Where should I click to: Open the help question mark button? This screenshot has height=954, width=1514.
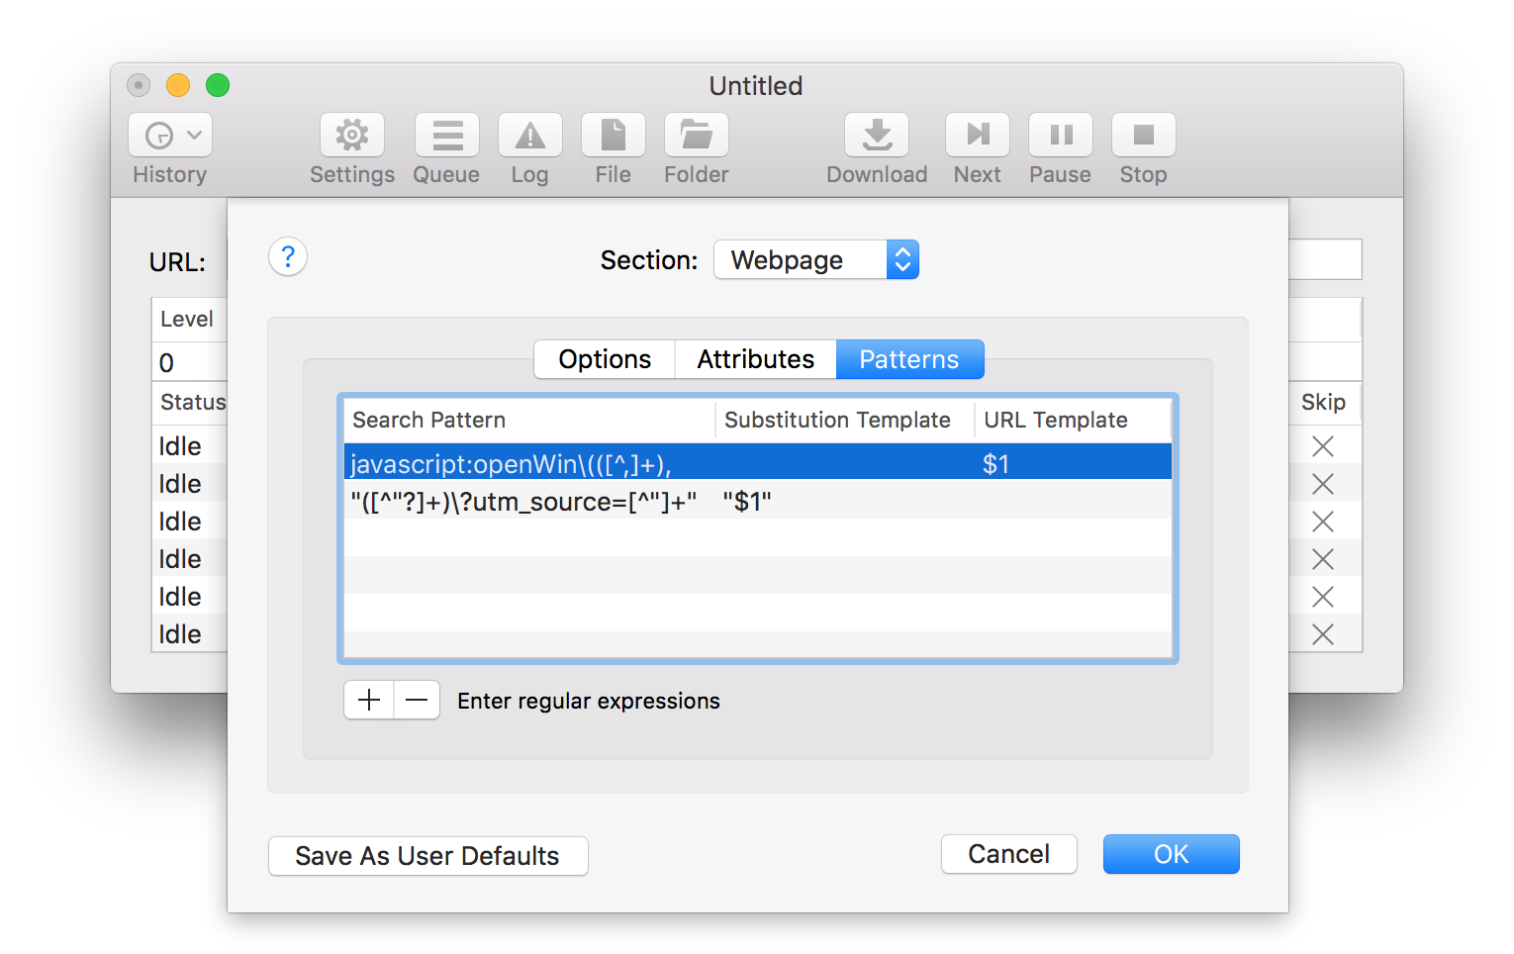(x=288, y=257)
